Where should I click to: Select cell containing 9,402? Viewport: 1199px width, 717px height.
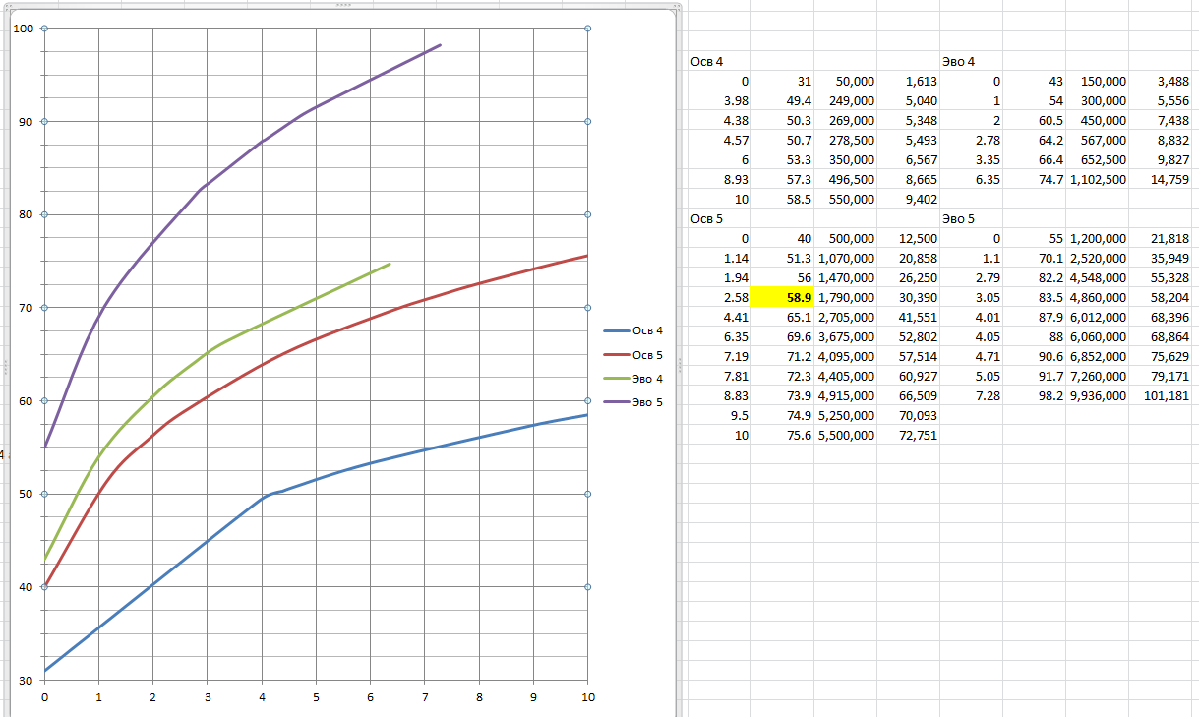[908, 199]
